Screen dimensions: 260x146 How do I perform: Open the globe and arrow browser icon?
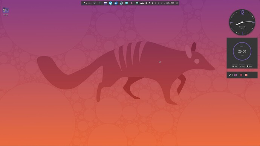point(121,3)
